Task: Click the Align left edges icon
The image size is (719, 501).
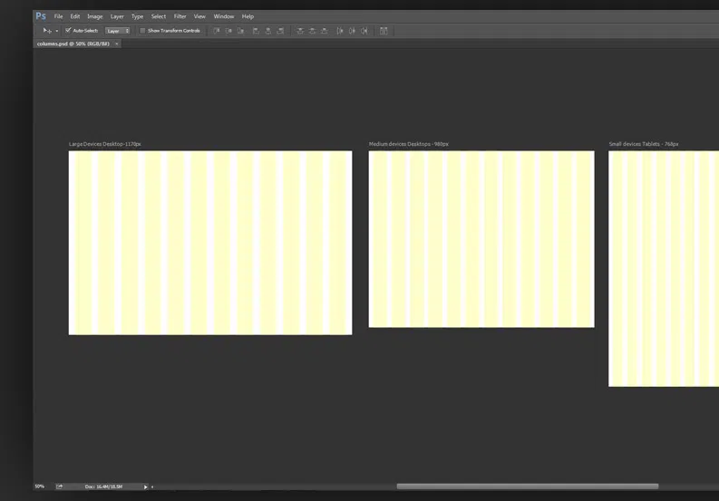Action: 256,31
